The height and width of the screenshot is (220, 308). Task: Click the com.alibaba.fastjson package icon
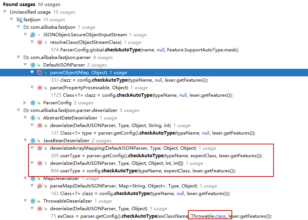coord(26,27)
